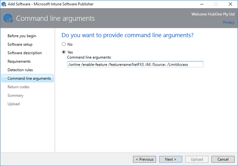This screenshot has height=166, width=238.
Task: Click the Command line arguments header title
Action: coord(55,18)
